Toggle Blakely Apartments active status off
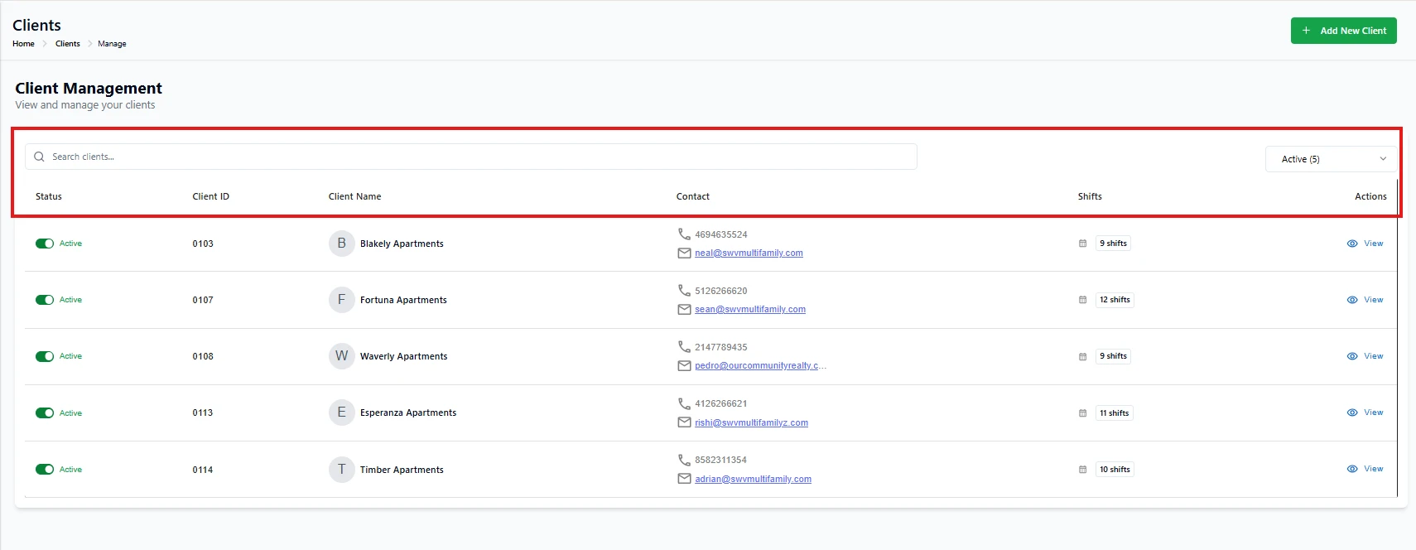The image size is (1416, 550). pyautogui.click(x=45, y=244)
